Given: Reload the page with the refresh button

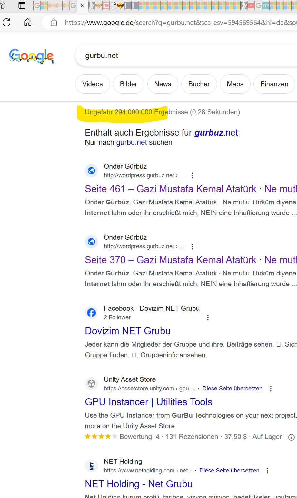Looking at the screenshot, I should [x=6, y=22].
